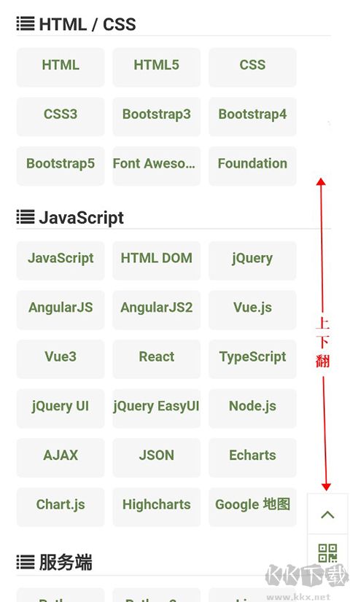Open the Highcharts tutorial

point(156,507)
